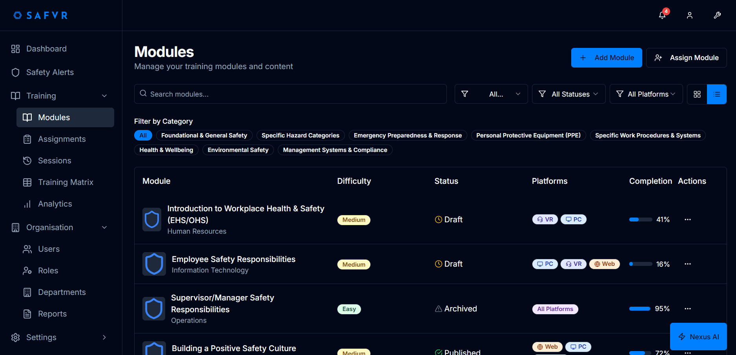Viewport: 736px width, 355px height.
Task: Click the Add Module button
Action: 607,58
